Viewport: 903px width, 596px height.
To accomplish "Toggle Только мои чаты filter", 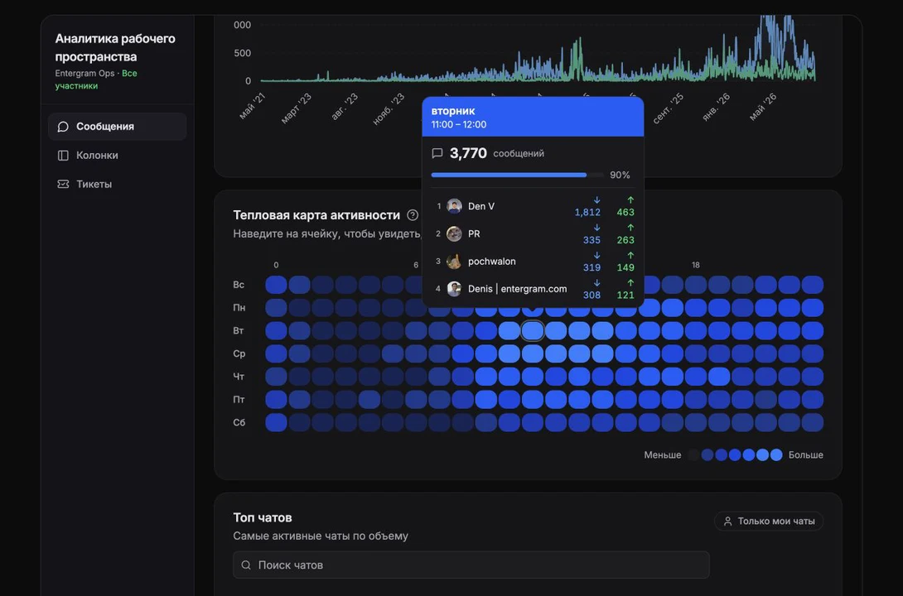I will pos(769,521).
